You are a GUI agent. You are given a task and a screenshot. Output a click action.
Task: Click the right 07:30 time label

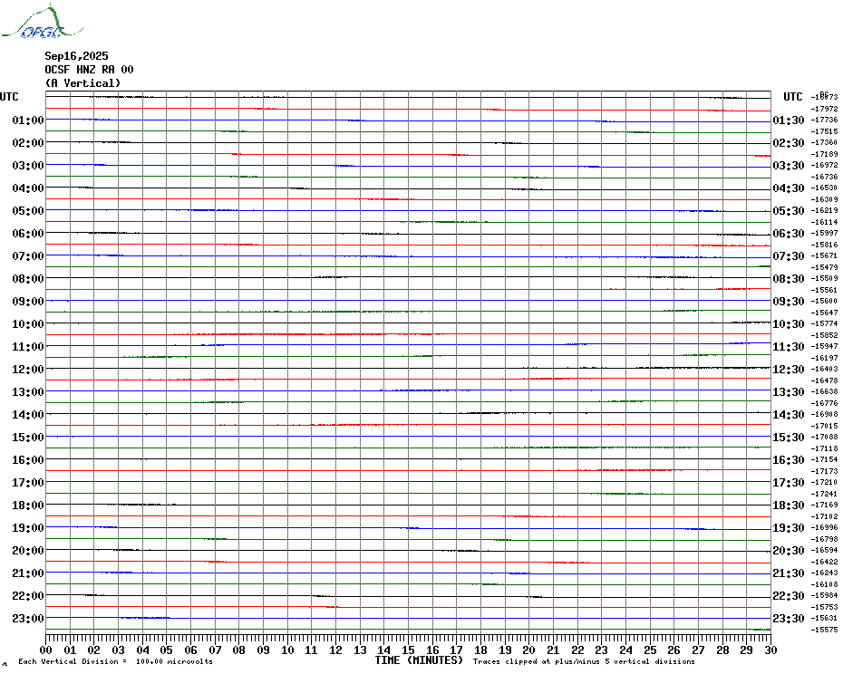pos(789,255)
